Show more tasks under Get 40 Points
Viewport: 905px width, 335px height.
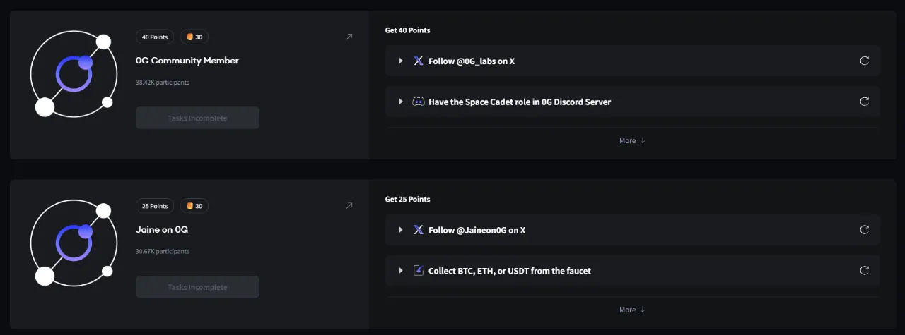tap(632, 140)
